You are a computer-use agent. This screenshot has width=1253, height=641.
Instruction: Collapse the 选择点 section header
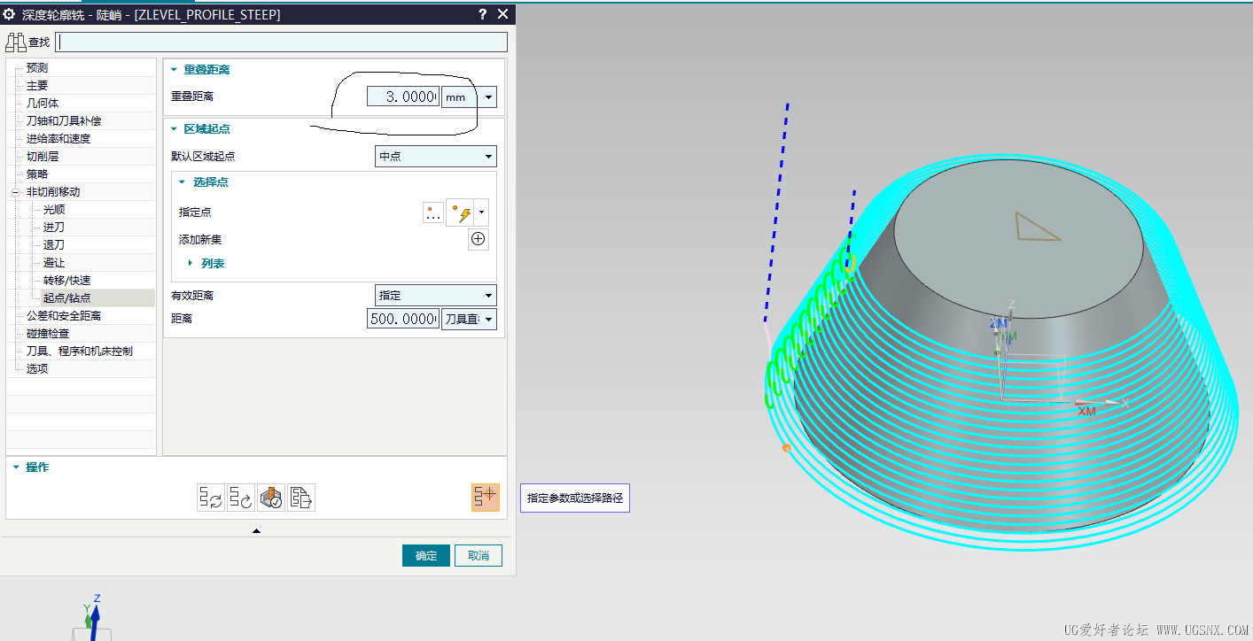[x=204, y=182]
